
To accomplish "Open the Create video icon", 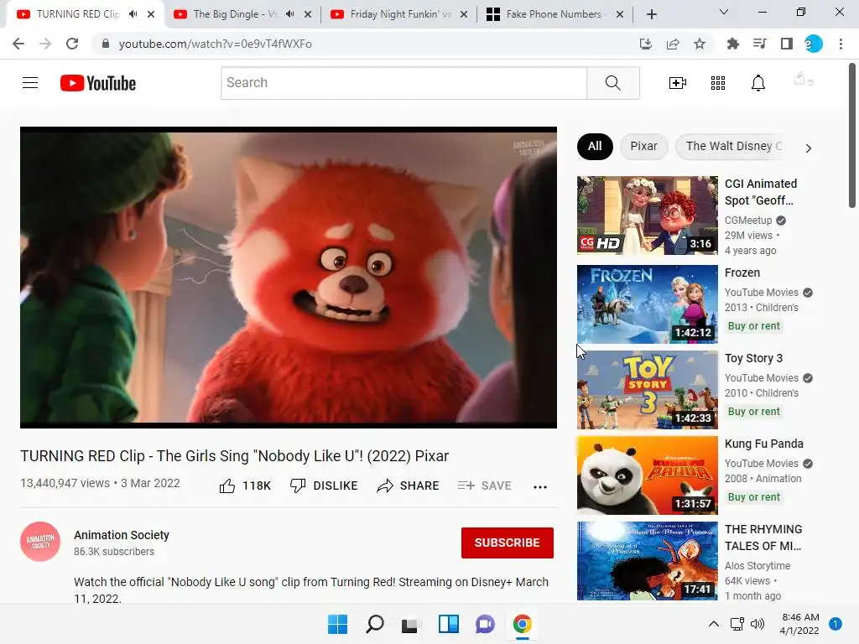I will [678, 83].
